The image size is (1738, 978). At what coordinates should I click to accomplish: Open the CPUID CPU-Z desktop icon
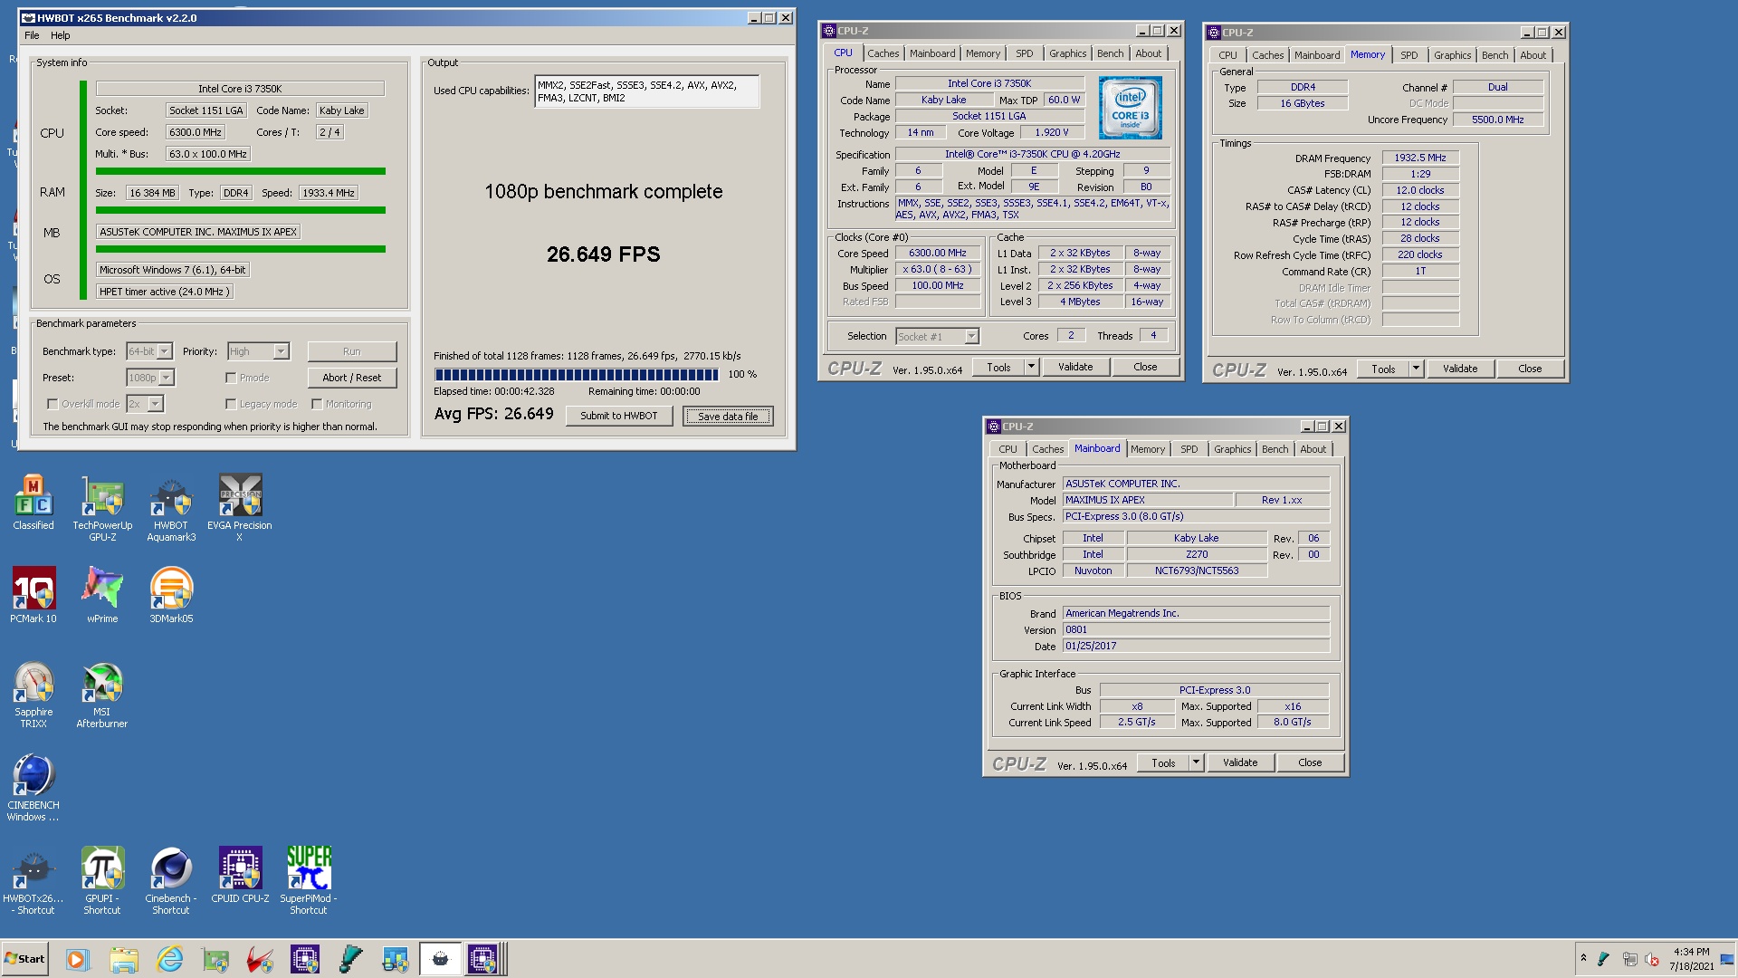(x=240, y=875)
